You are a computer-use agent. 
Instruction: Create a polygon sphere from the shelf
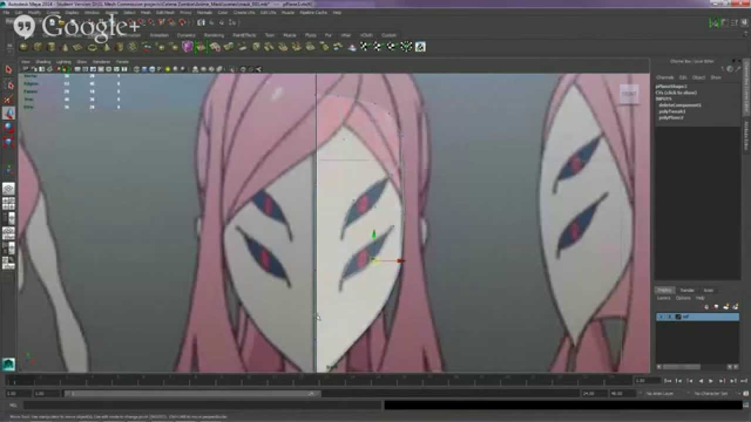click(x=23, y=47)
